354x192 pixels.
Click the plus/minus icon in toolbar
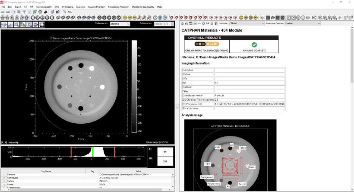pos(70,12)
